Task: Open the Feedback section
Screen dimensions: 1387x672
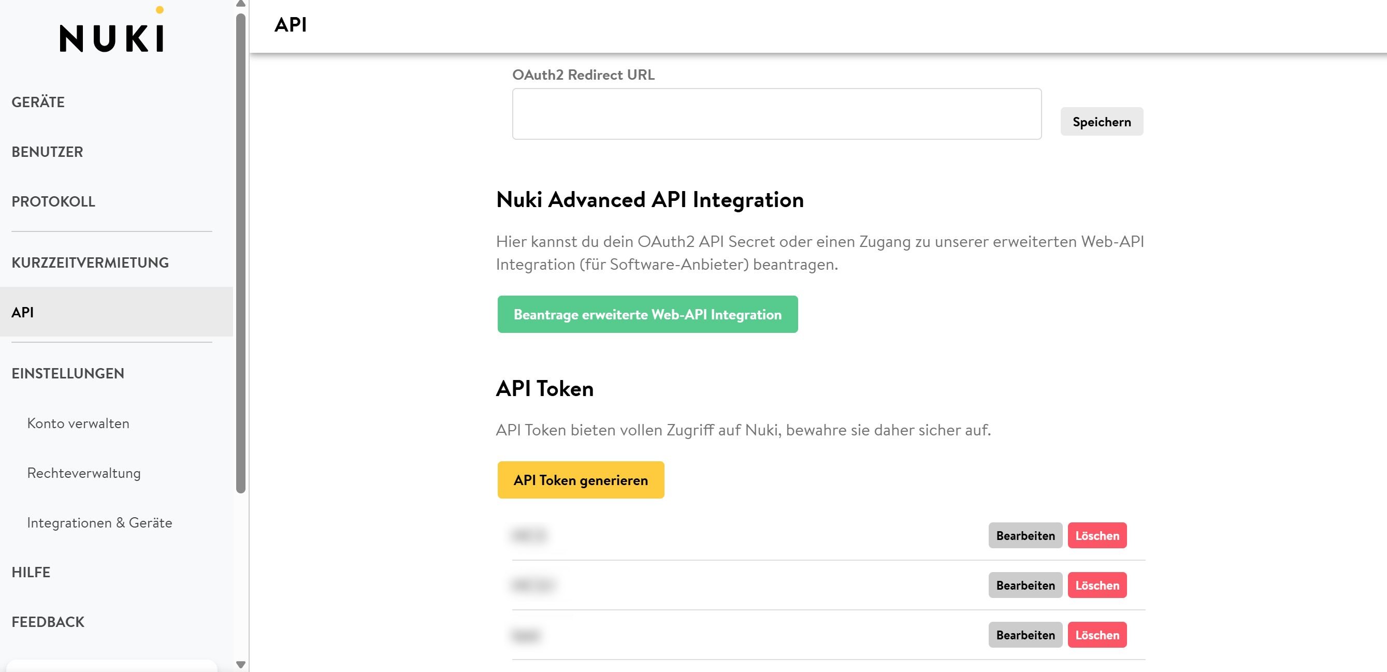Action: pyautogui.click(x=48, y=622)
